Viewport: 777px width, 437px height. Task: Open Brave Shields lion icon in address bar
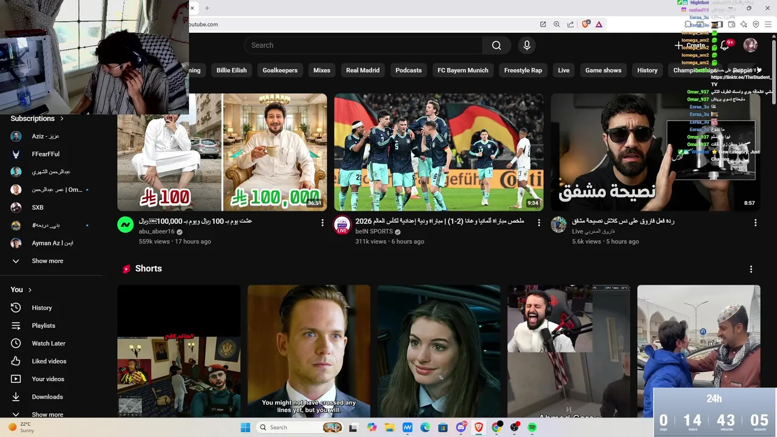click(586, 24)
